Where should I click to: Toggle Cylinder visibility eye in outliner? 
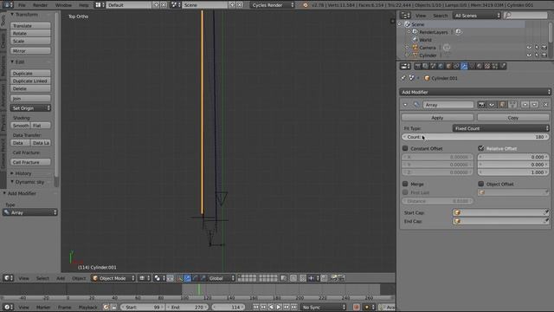(x=529, y=55)
